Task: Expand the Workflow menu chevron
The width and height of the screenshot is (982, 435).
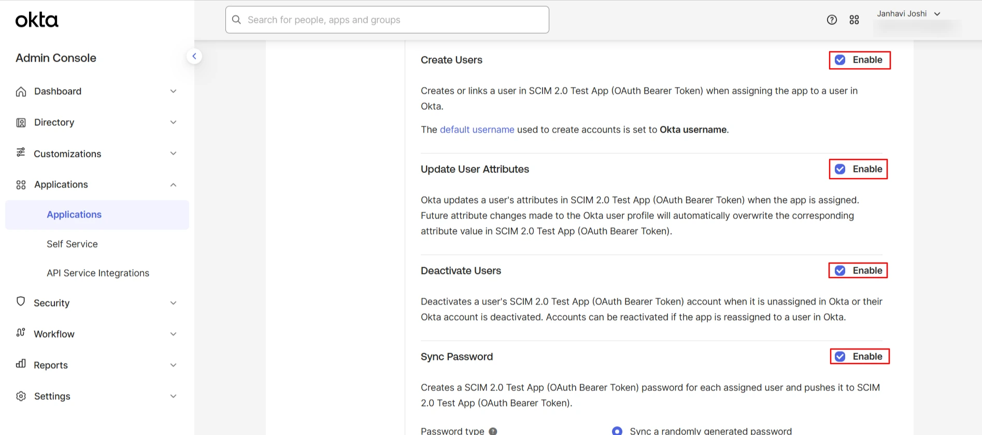Action: tap(174, 334)
